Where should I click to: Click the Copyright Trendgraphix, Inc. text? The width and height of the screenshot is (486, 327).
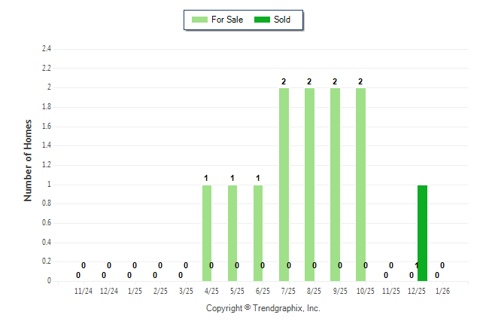pos(263,308)
